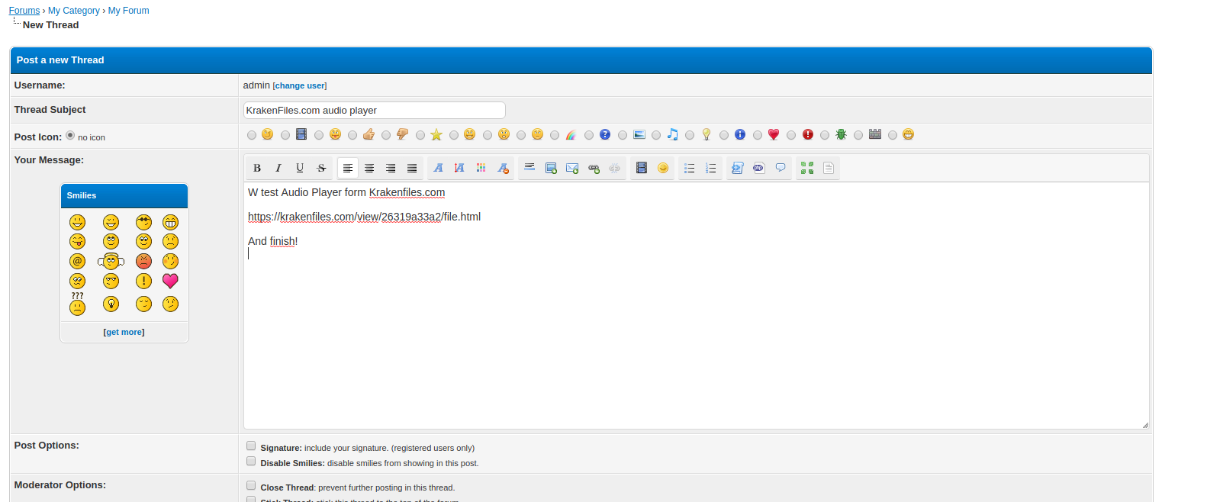The image size is (1207, 502).
Task: Maximize the editor with the fullscreen icon
Action: click(x=806, y=168)
